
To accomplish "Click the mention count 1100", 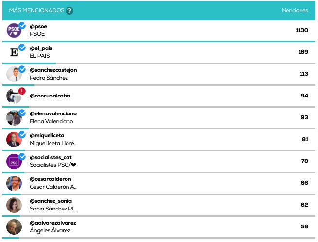I will click(302, 30).
